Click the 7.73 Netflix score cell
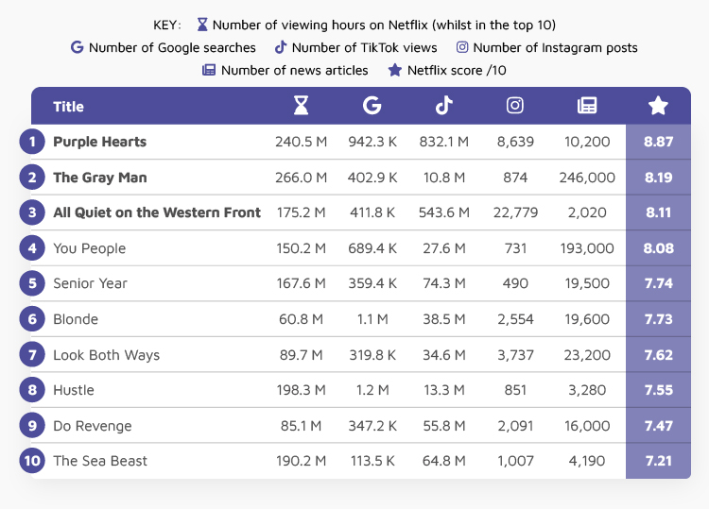The height and width of the screenshot is (509, 709). coord(658,319)
